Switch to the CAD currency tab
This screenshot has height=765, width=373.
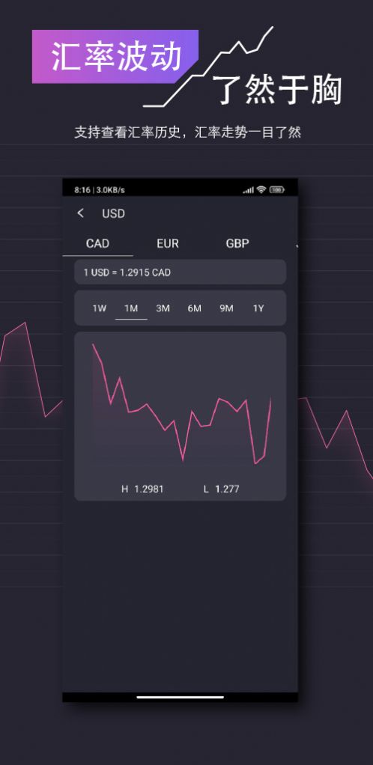[97, 243]
